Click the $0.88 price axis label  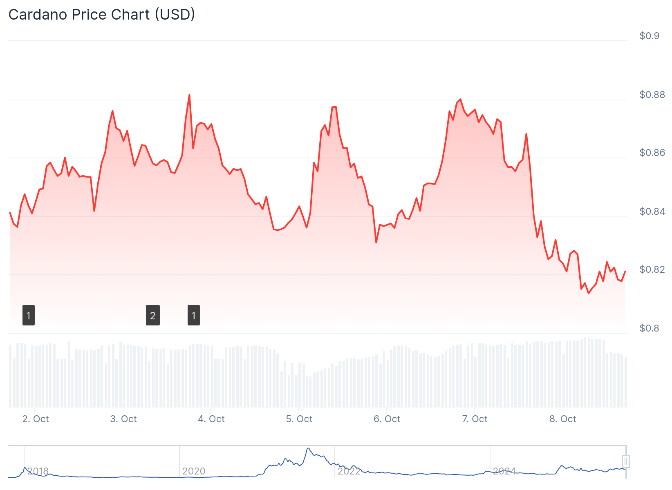tap(652, 95)
